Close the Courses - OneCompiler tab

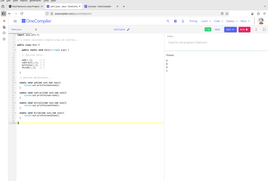click(x=117, y=6)
